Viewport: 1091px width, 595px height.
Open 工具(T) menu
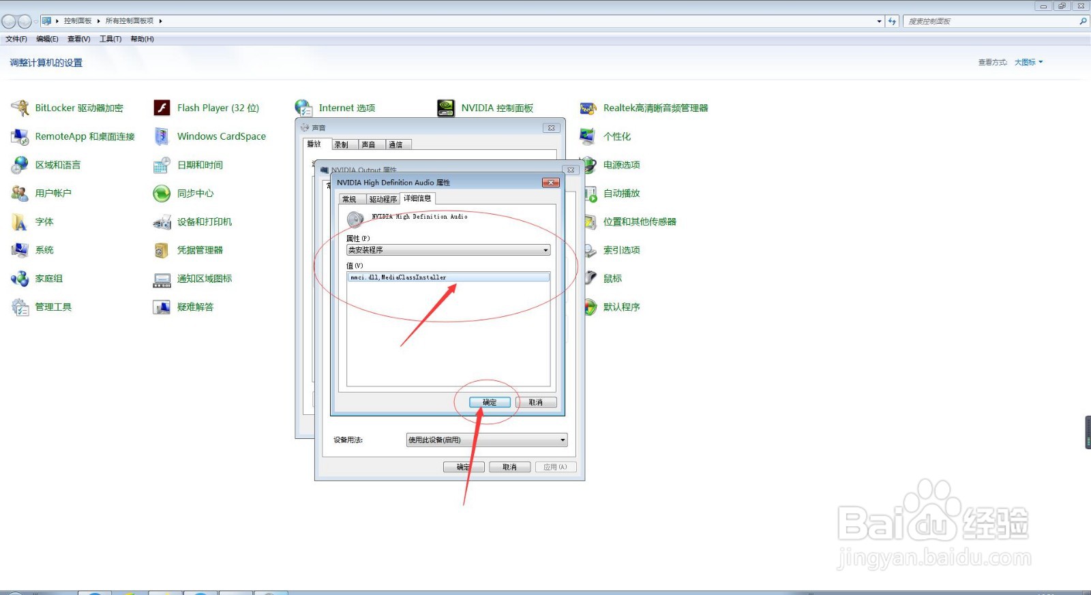click(x=110, y=39)
